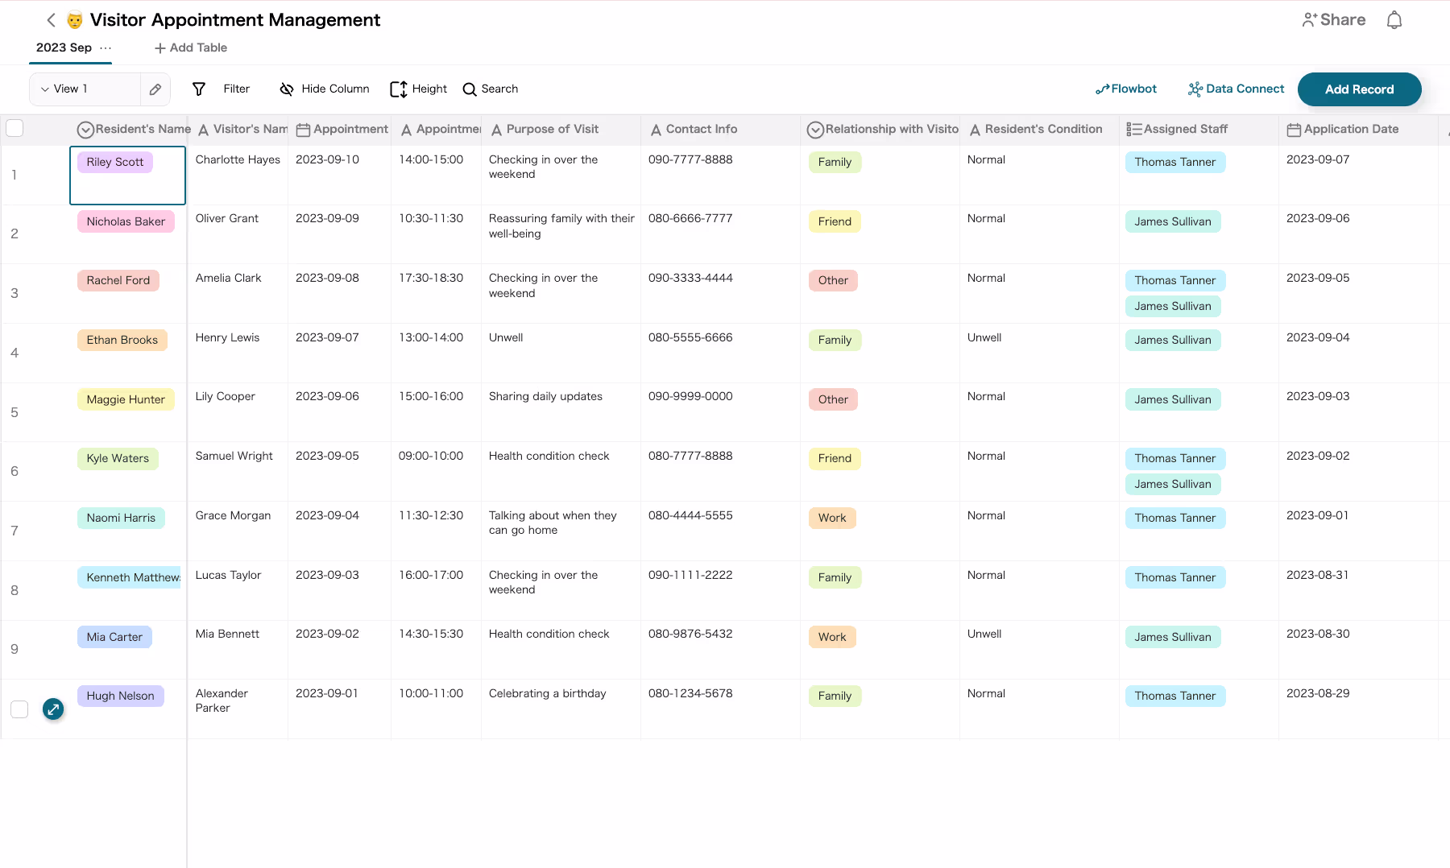Click the Add Record button
This screenshot has height=868, width=1450.
pyautogui.click(x=1359, y=89)
